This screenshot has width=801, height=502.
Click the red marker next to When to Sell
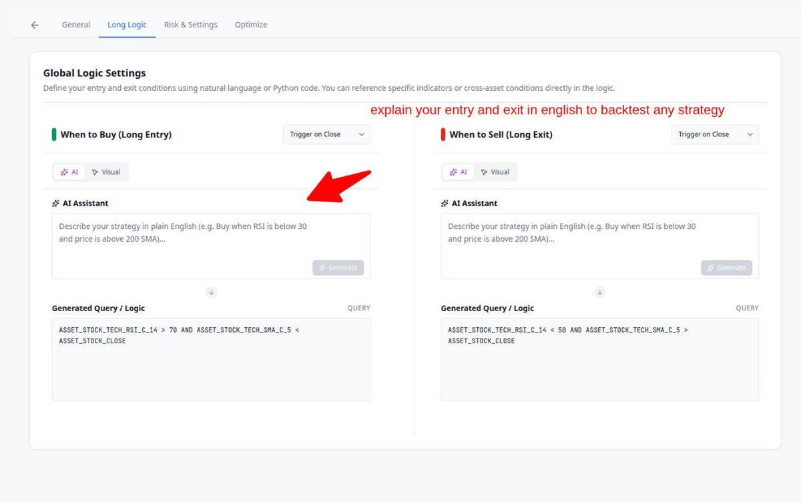tap(443, 134)
